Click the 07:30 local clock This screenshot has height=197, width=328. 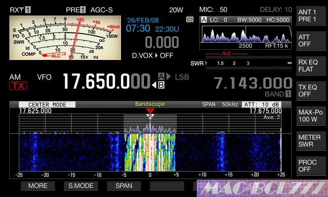138,28
